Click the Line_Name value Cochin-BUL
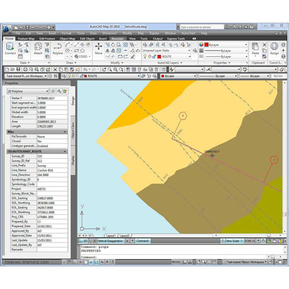 [x=52, y=170]
